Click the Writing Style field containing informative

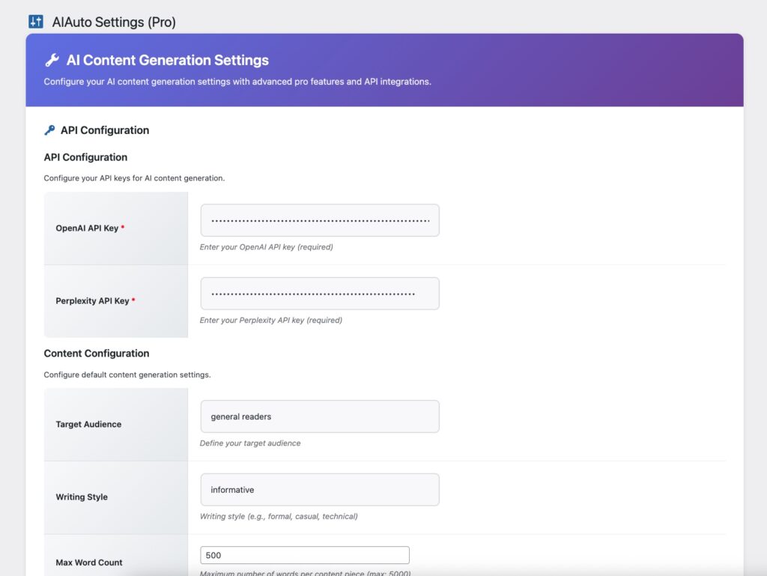[x=320, y=490]
